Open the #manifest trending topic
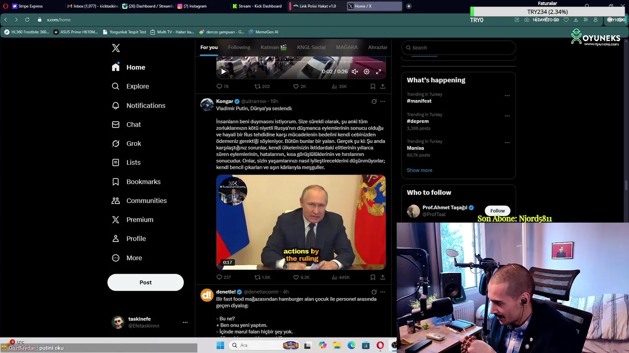Image resolution: width=629 pixels, height=353 pixels. tap(419, 101)
